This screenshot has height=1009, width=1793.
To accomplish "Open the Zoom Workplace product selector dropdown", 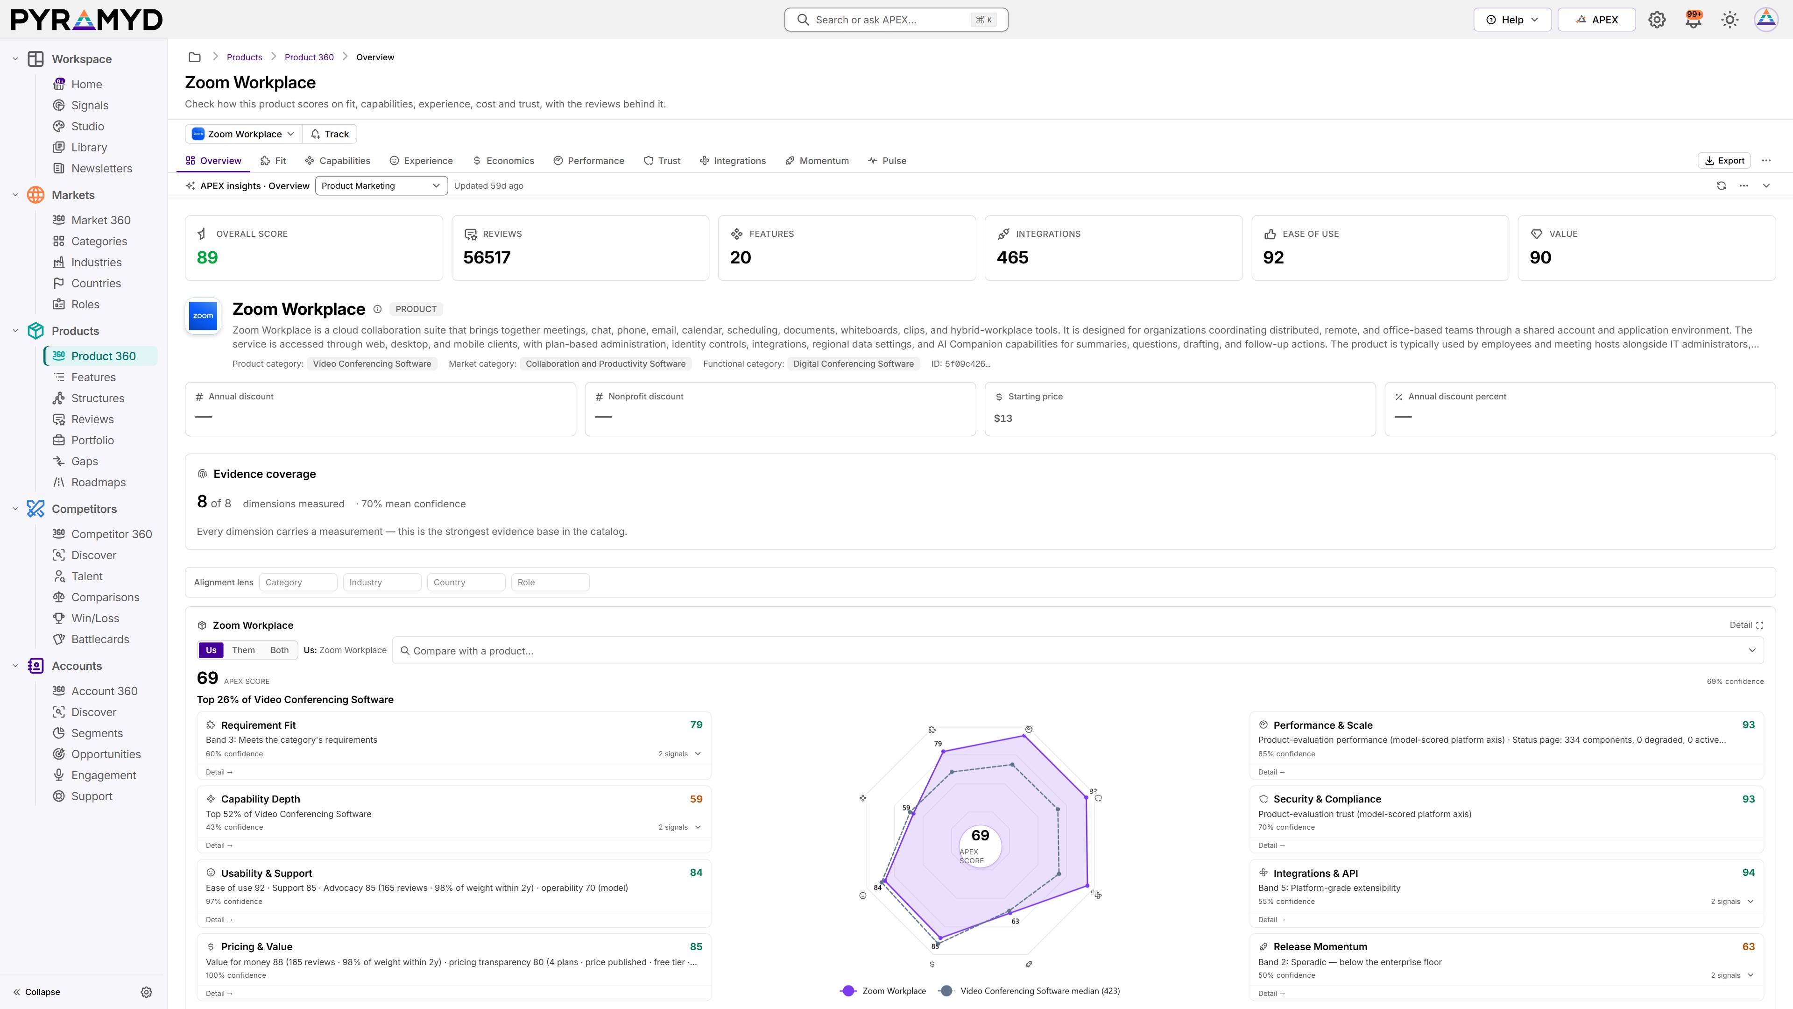I will pyautogui.click(x=244, y=134).
